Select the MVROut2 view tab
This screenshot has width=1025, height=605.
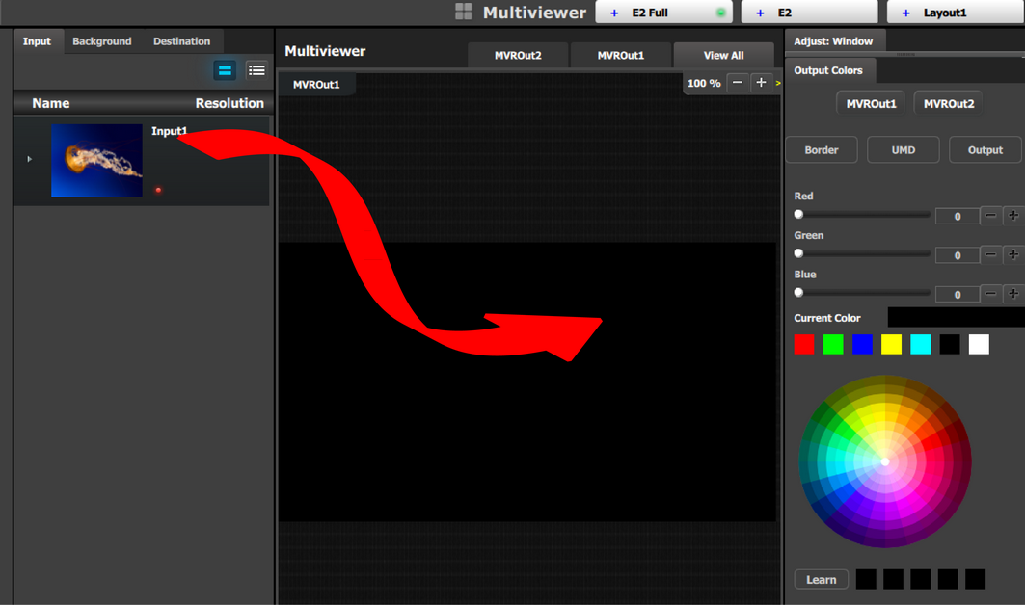(x=518, y=56)
